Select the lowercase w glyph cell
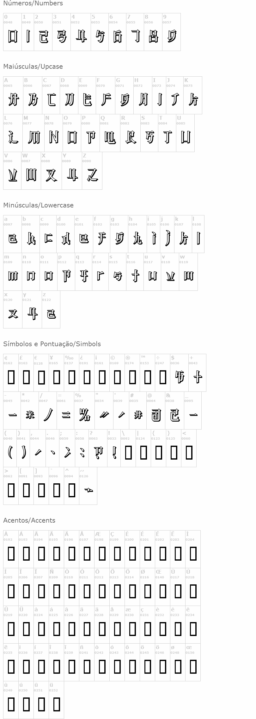Screen dimensions: 256x719 tap(188, 272)
